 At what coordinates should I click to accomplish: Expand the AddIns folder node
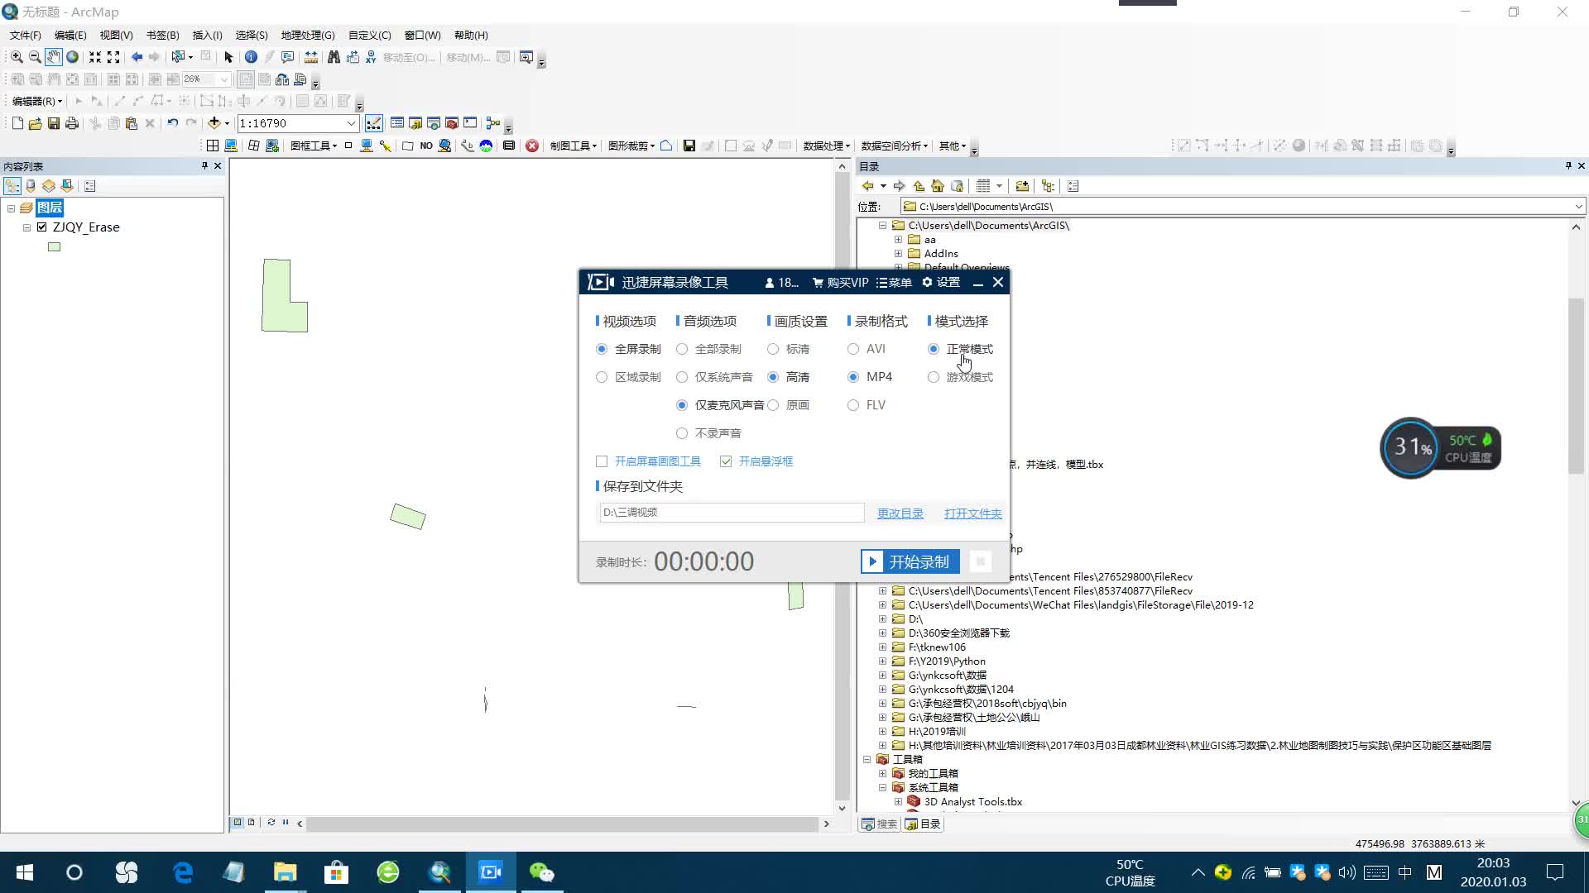pyautogui.click(x=898, y=254)
